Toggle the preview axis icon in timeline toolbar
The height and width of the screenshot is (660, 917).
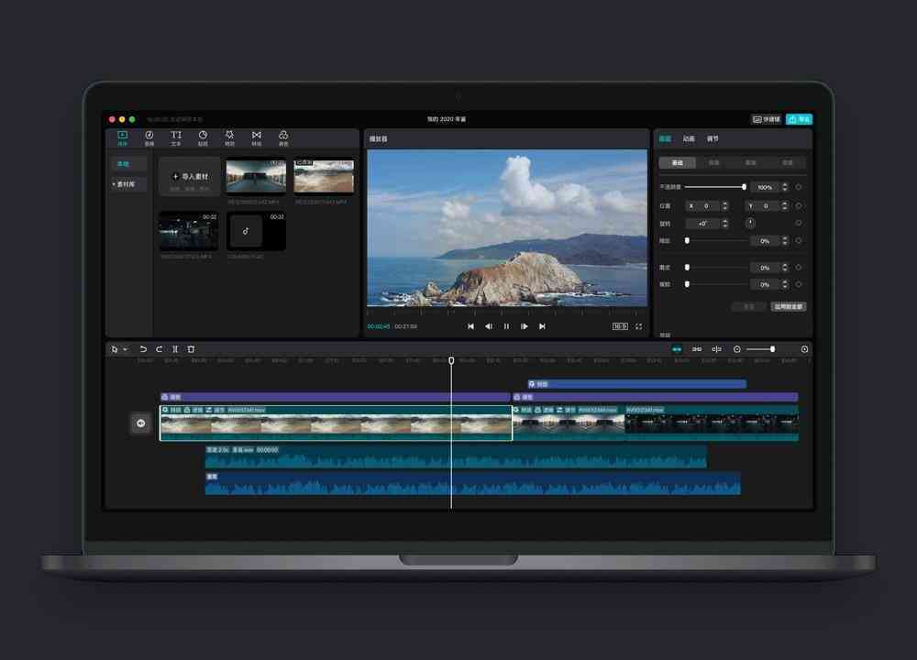(x=717, y=349)
